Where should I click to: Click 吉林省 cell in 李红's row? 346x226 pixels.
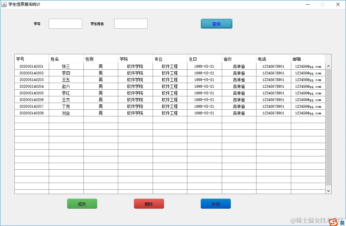[239, 93]
